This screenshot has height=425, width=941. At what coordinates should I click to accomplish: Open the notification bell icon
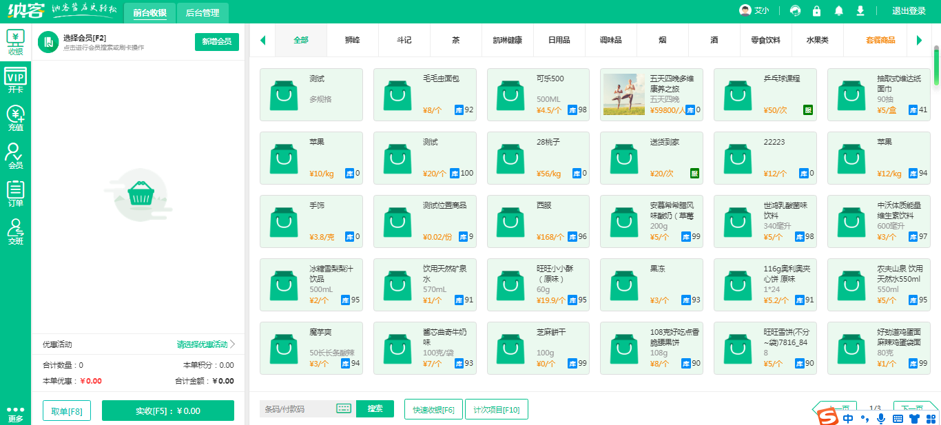coord(838,11)
